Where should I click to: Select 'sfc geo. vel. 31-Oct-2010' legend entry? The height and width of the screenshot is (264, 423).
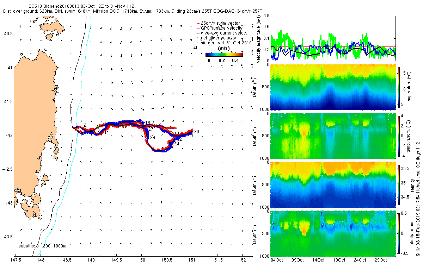[224, 43]
